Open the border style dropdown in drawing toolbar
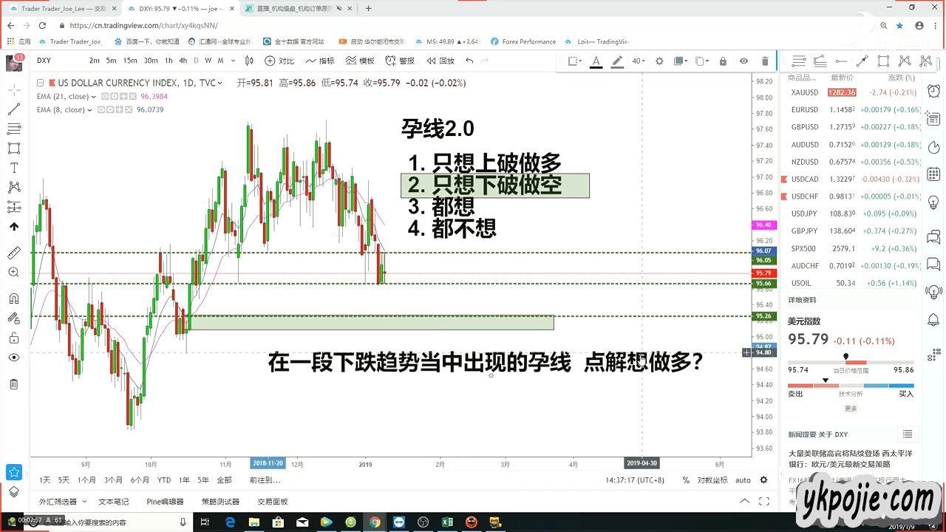Screen dimensions: 946x532 [x=575, y=61]
